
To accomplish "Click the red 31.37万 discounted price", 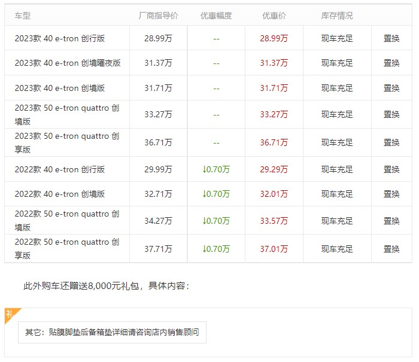I will tap(274, 63).
